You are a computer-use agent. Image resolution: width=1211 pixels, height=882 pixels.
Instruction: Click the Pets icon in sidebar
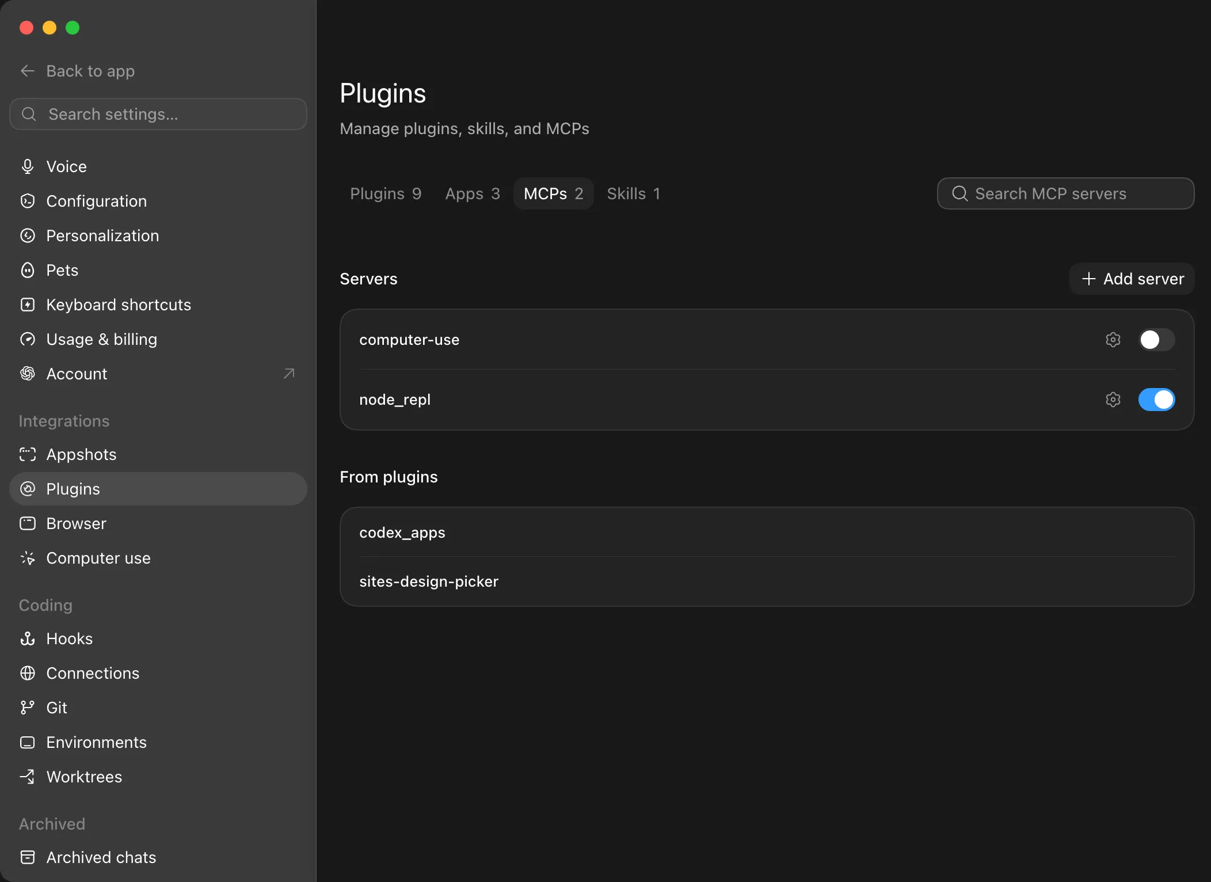(x=28, y=270)
